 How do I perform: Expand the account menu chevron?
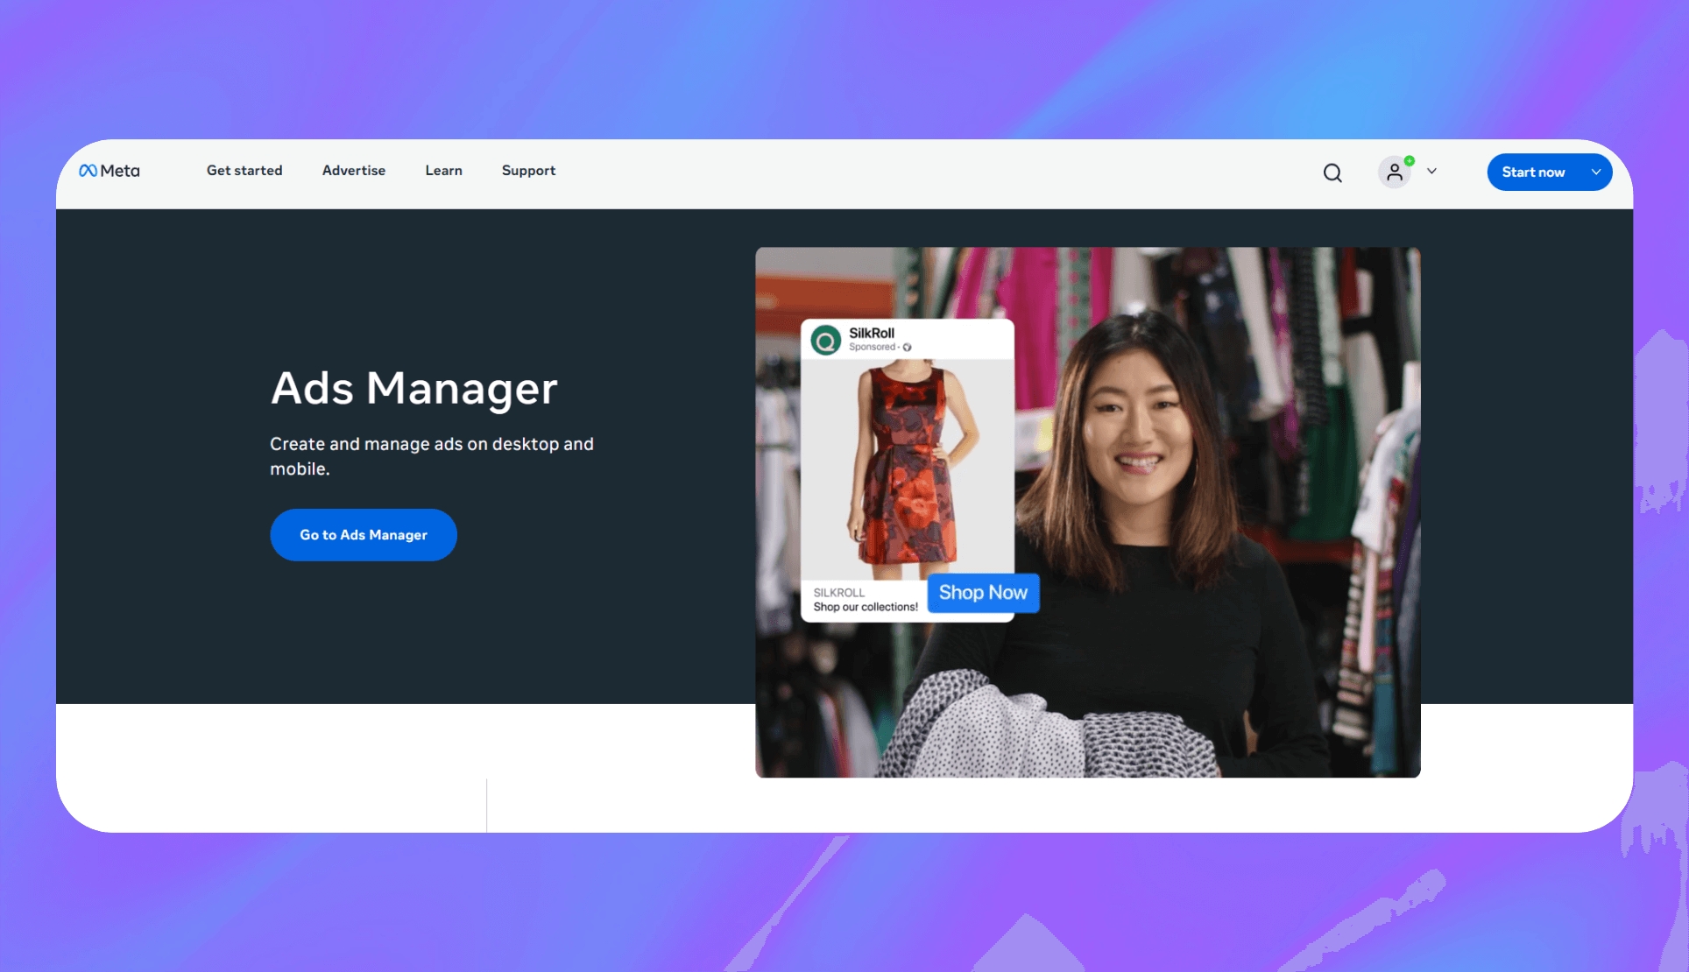click(1431, 172)
